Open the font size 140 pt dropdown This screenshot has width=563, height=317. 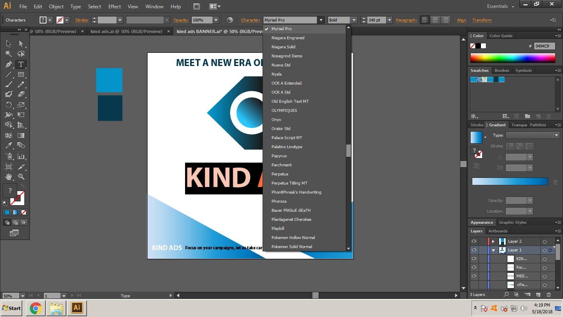pos(389,20)
